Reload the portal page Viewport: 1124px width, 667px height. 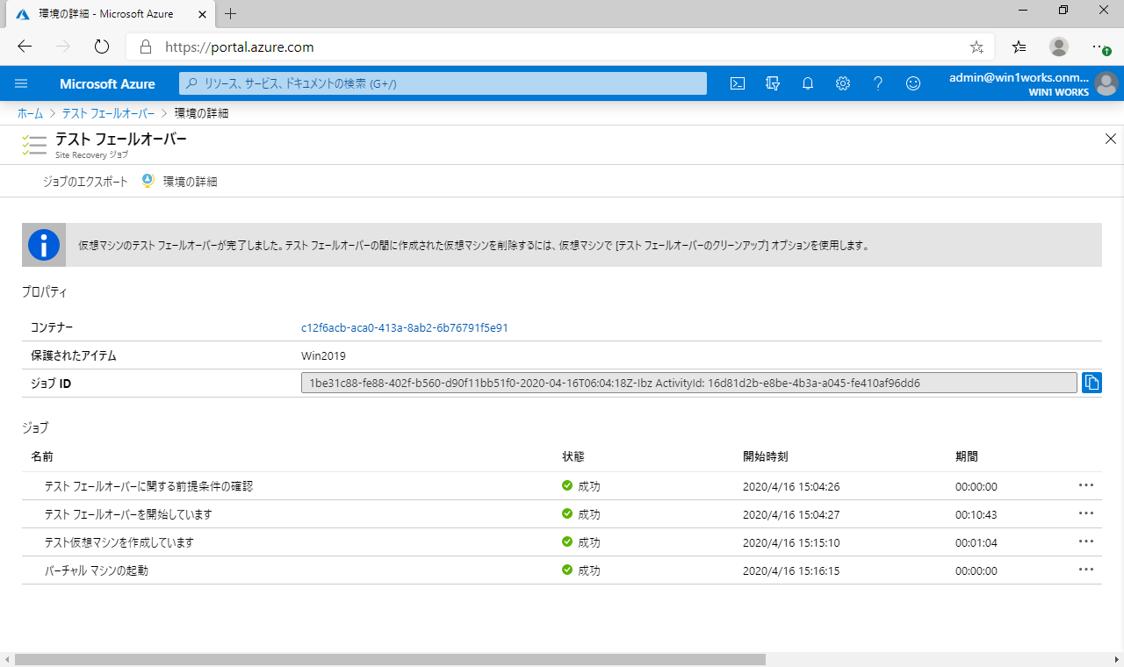click(102, 47)
